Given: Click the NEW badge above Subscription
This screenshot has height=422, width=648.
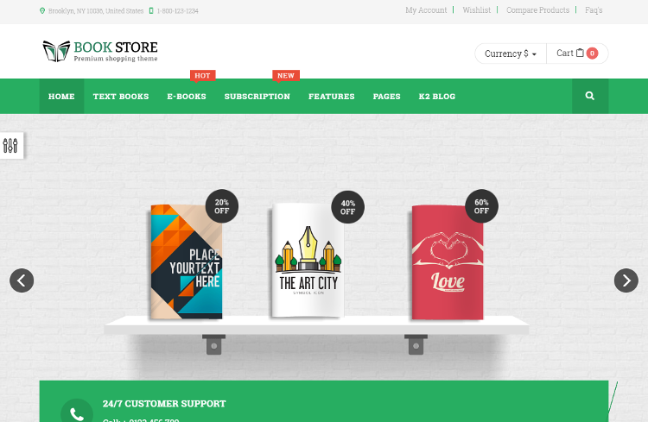Looking at the screenshot, I should point(286,76).
